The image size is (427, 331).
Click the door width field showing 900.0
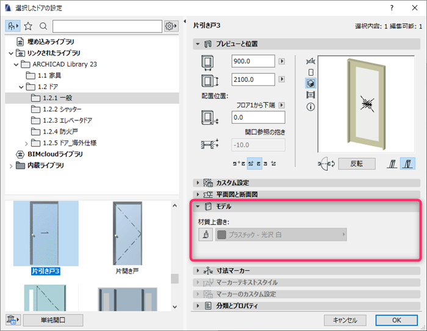click(x=253, y=61)
